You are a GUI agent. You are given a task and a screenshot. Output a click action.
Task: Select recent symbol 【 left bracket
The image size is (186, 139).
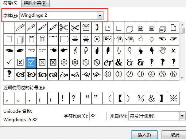click(x=119, y=98)
